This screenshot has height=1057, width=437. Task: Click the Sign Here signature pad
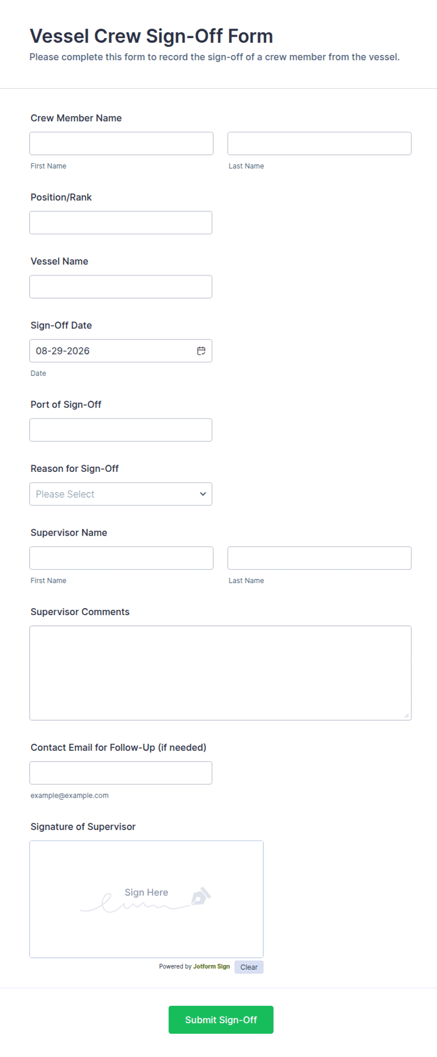tap(147, 899)
